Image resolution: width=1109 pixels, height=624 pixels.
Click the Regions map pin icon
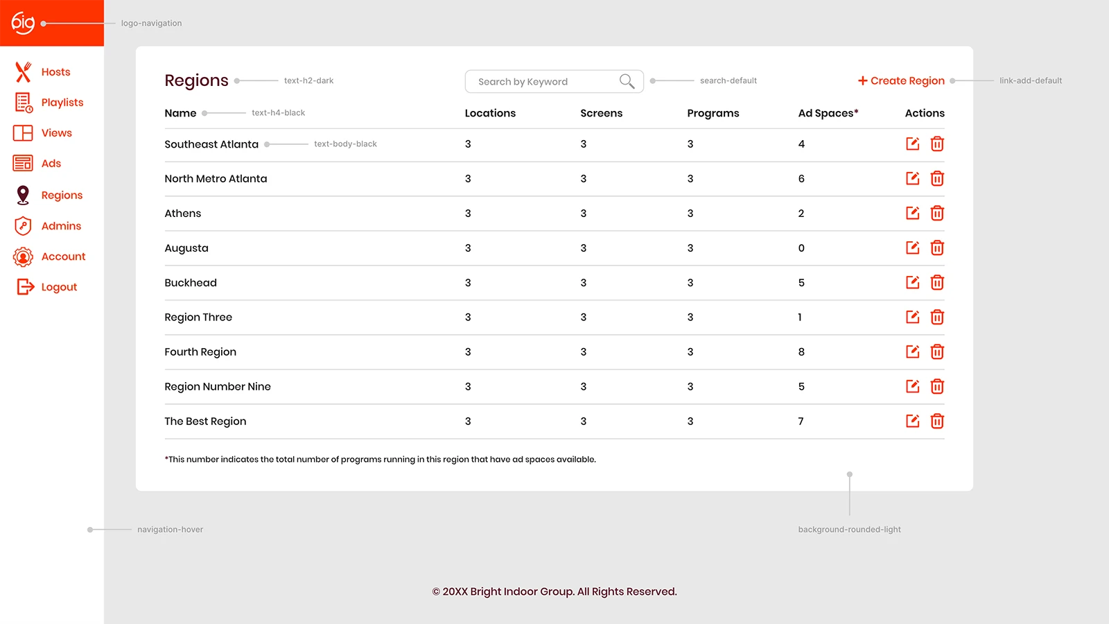[23, 195]
